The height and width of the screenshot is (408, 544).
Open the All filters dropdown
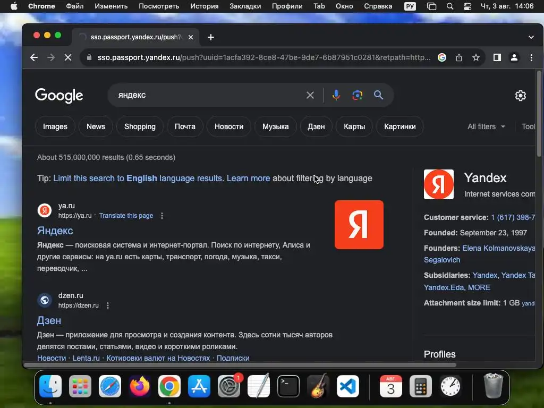coord(486,126)
